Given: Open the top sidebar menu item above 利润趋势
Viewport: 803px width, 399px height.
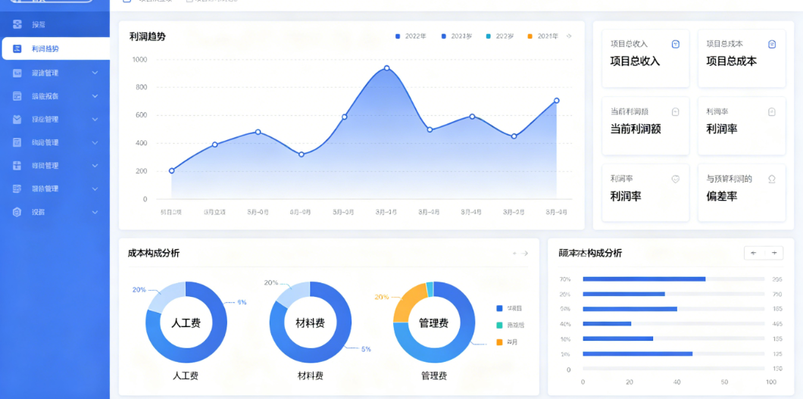Looking at the screenshot, I should pos(55,24).
